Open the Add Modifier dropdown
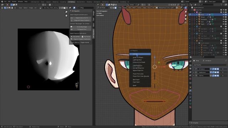 [210, 65]
